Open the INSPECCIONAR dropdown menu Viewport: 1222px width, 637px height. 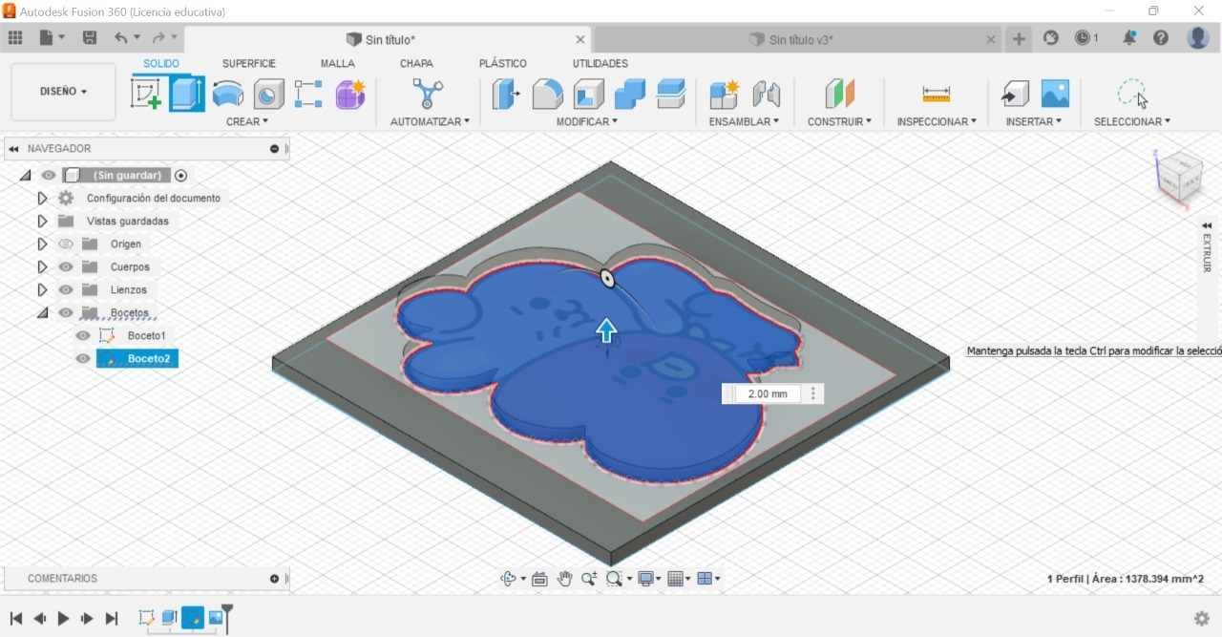tap(937, 121)
